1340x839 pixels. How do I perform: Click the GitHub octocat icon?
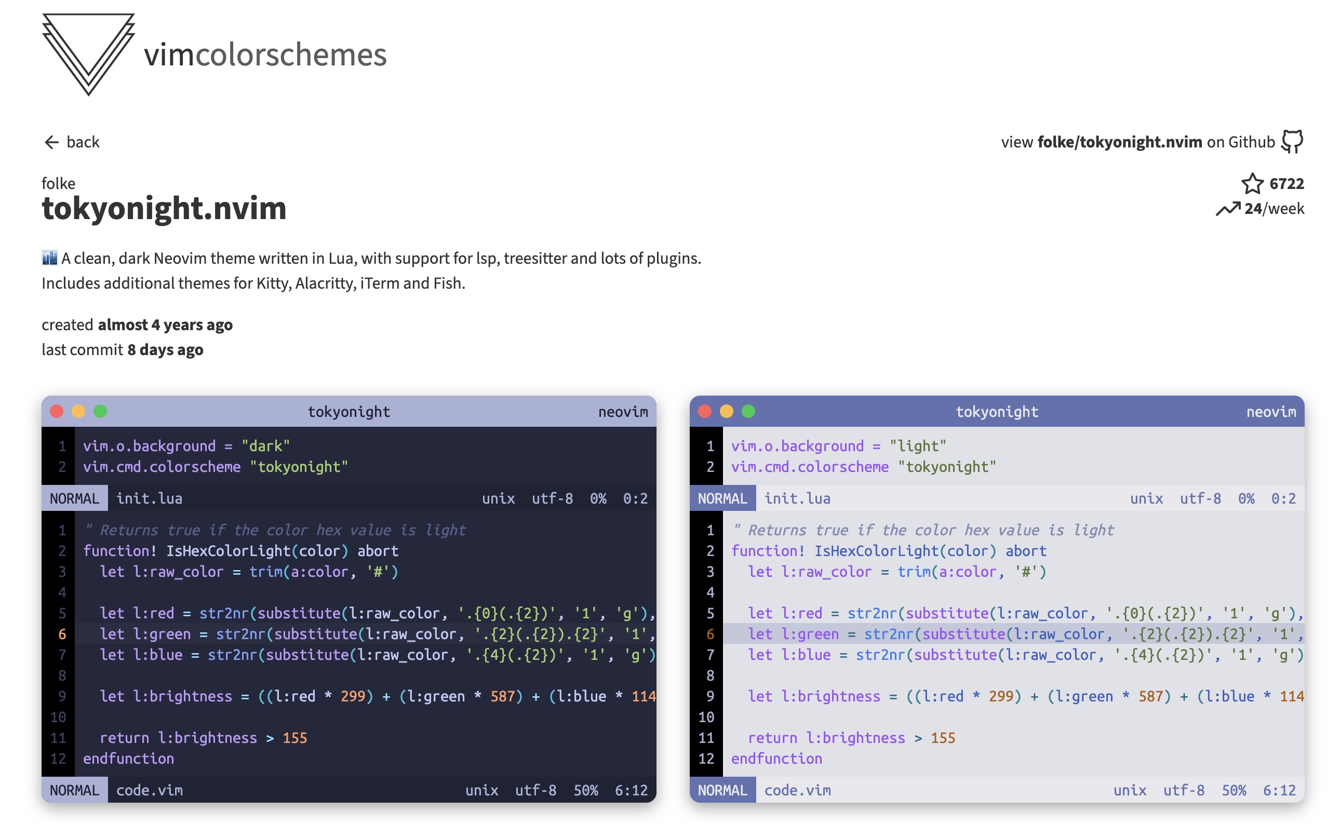click(x=1292, y=142)
